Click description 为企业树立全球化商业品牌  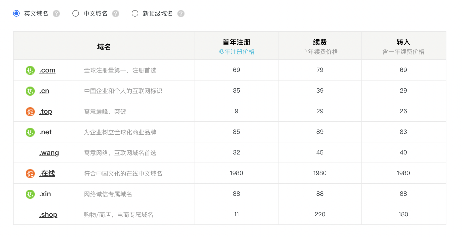click(x=120, y=132)
